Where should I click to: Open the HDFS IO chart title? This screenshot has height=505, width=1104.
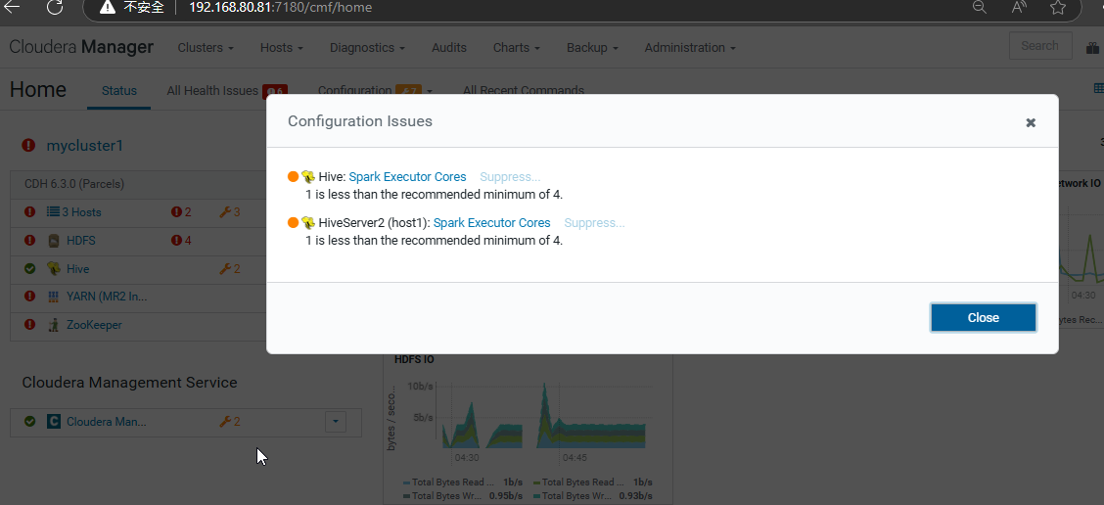[414, 359]
